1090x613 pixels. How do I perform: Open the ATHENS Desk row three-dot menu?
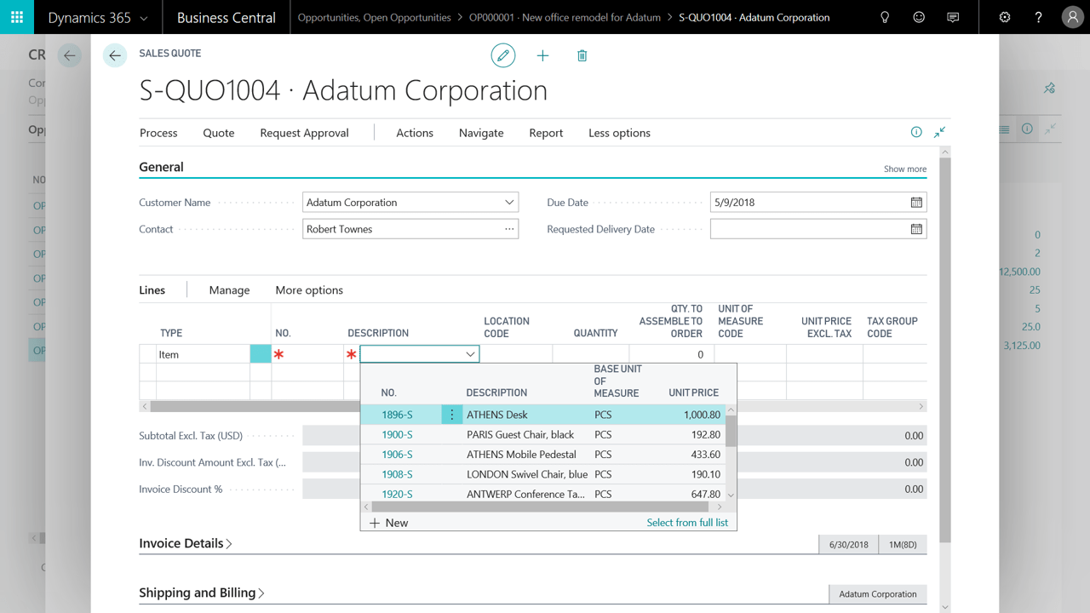pyautogui.click(x=451, y=415)
